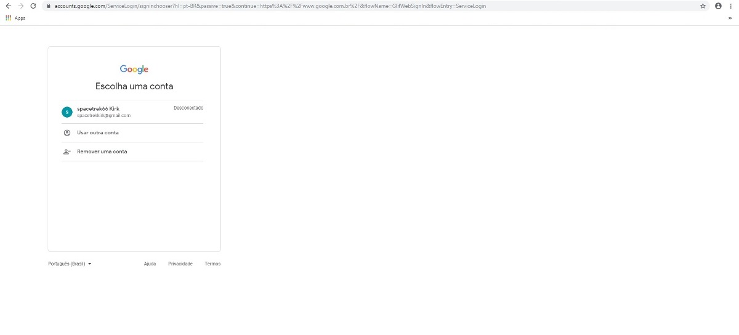Viewport: 739px width, 335px height.
Task: Click spacetrekkirk@gmail.com email text
Action: pyautogui.click(x=103, y=116)
